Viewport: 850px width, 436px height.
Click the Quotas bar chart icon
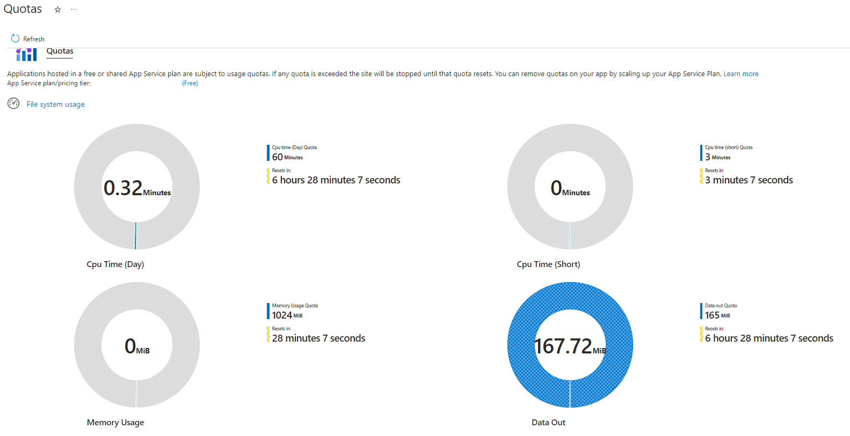(26, 54)
